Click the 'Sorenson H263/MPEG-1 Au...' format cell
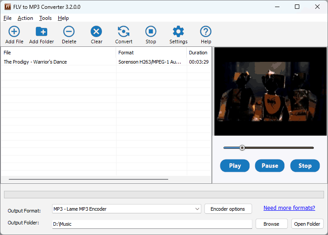Image resolution: width=328 pixels, height=235 pixels. coord(150,62)
